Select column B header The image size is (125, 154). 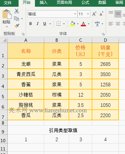56,40
